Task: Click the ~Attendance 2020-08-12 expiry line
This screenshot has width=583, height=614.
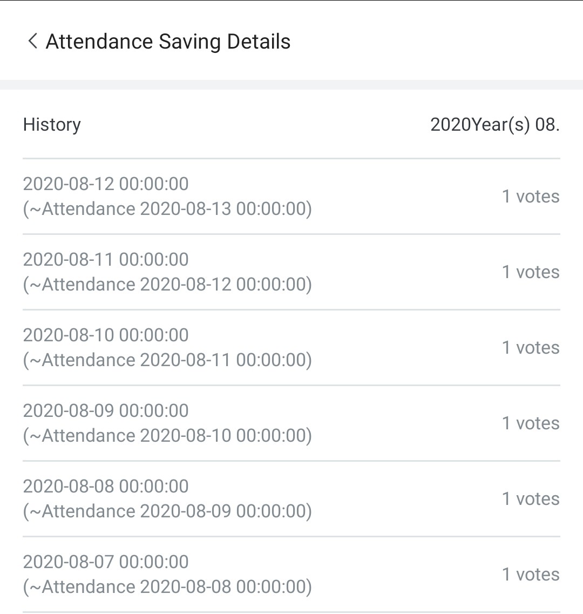Action: 167,285
